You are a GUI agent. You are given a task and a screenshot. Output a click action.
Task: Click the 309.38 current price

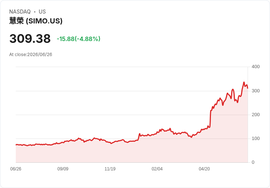click(30, 38)
